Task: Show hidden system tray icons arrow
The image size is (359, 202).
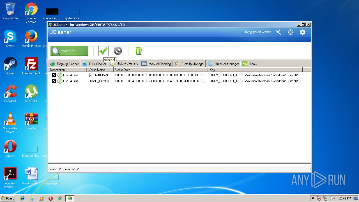Action: (x=313, y=198)
